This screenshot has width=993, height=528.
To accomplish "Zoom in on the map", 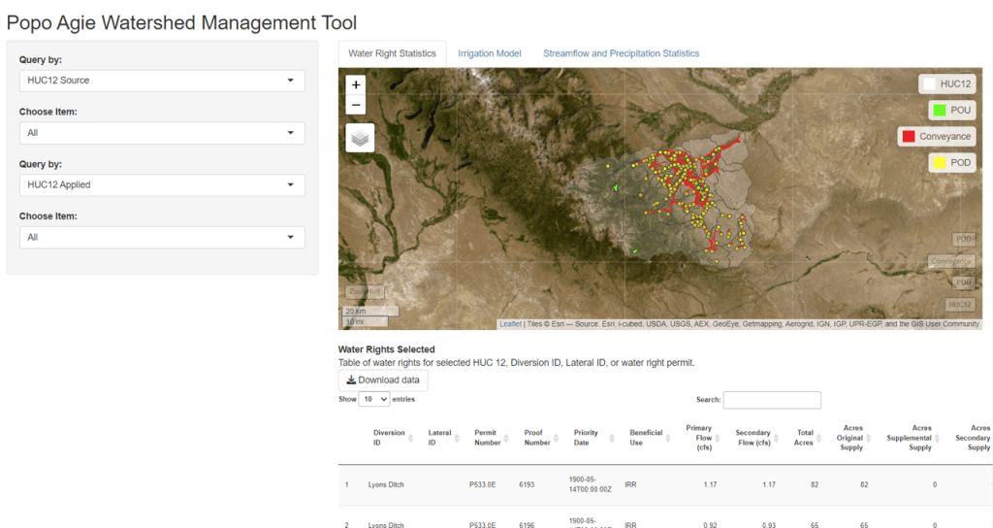I will pos(356,85).
